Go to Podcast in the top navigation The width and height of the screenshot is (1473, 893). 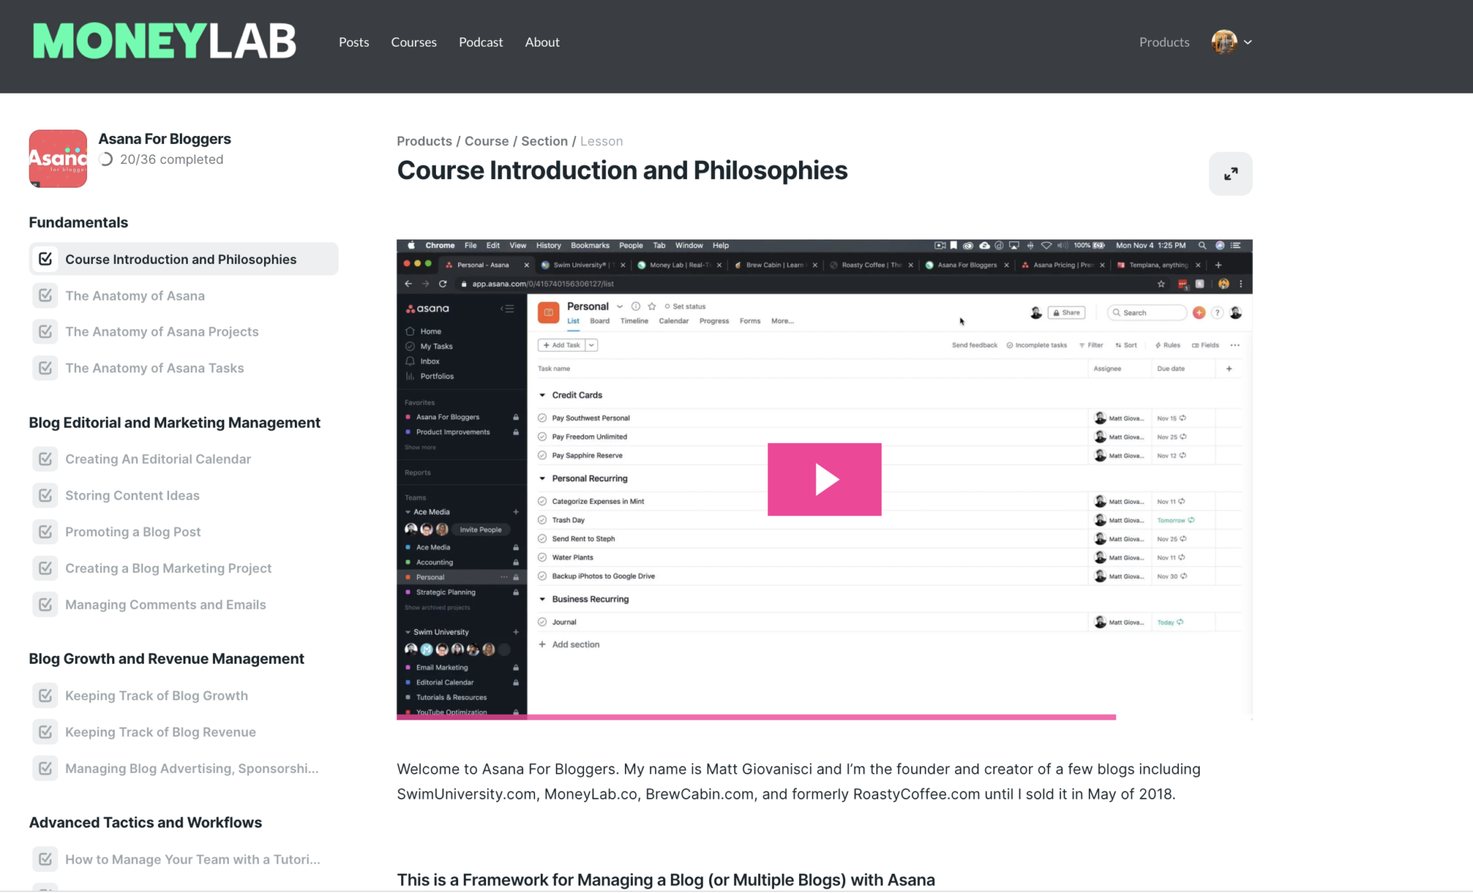coord(480,42)
